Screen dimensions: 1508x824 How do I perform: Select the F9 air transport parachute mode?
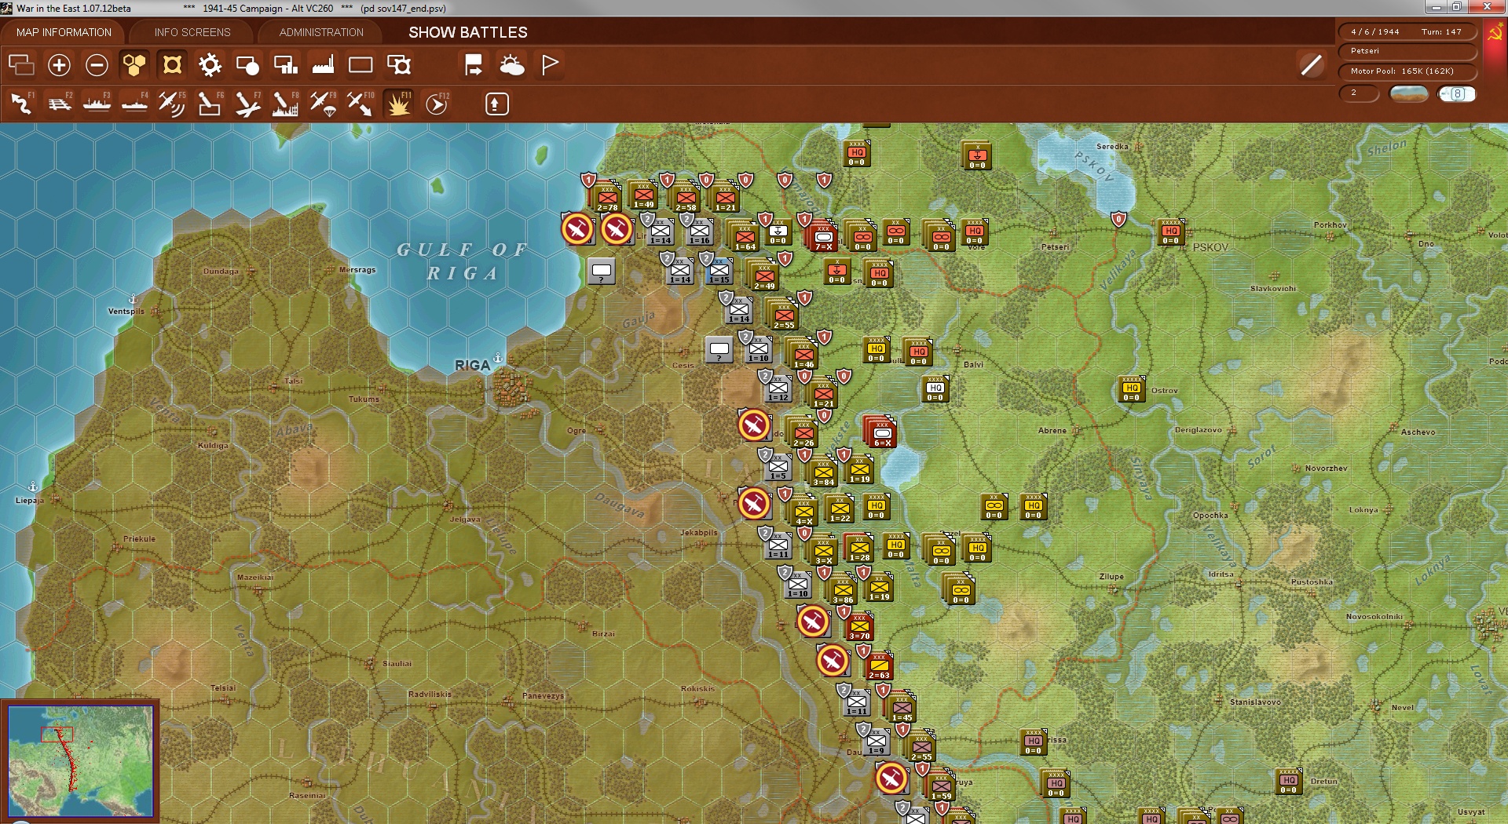[x=323, y=104]
